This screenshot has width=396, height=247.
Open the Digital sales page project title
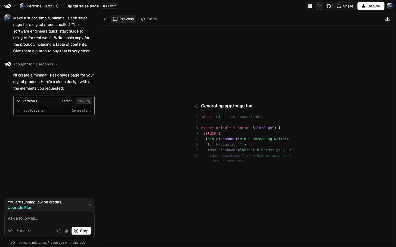(82, 6)
